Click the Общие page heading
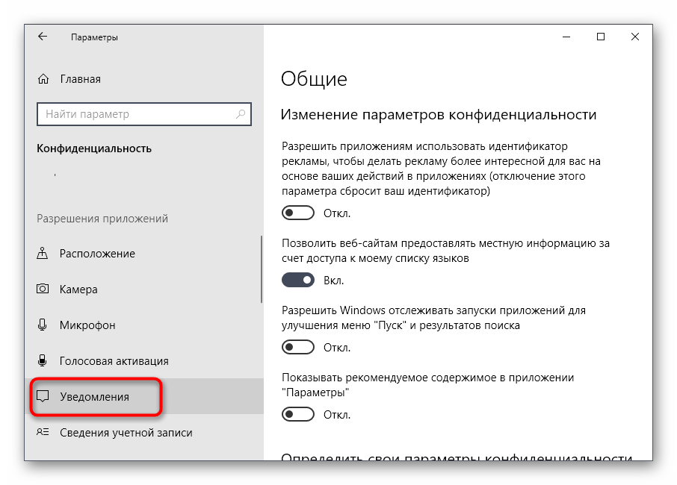Viewport: 677px width, 485px height. [314, 79]
